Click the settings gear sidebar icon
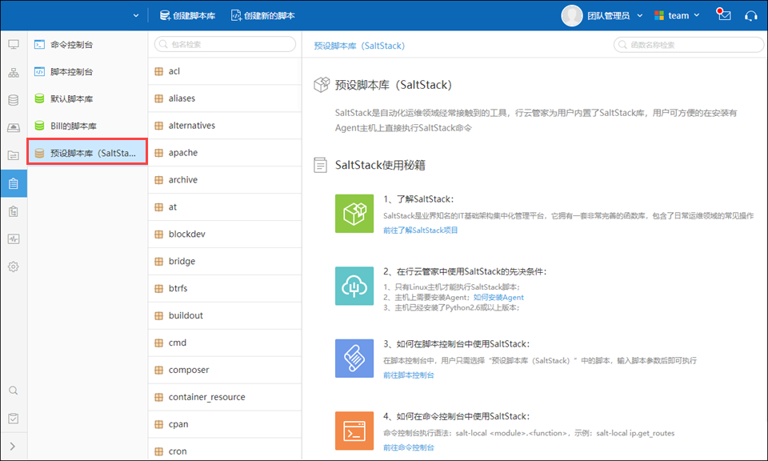The image size is (768, 461). click(14, 267)
